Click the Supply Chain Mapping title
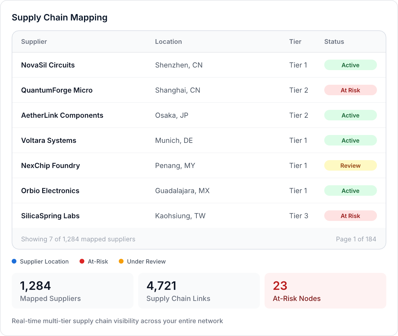Screen dimensions: 398x336 click(x=59, y=17)
